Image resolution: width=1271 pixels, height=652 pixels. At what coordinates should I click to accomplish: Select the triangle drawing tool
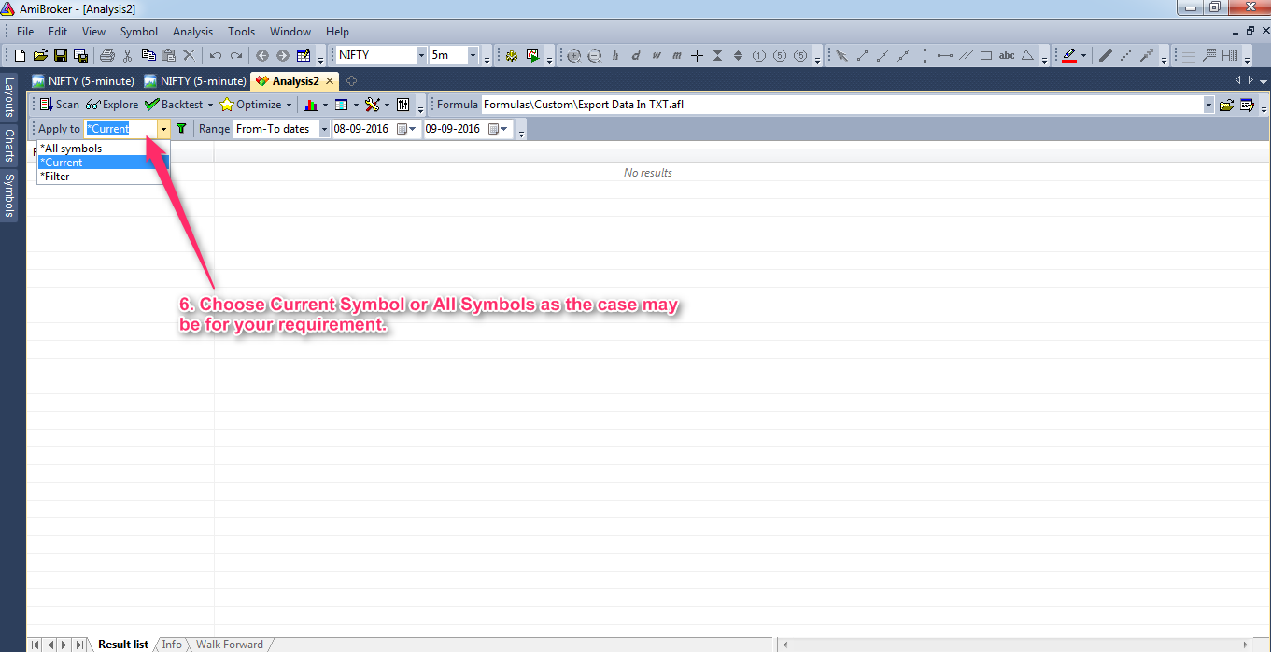(1027, 55)
